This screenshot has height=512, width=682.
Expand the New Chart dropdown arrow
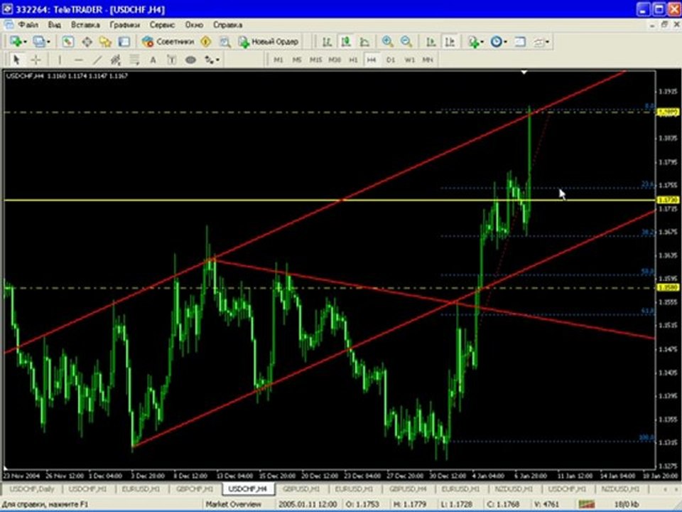(x=25, y=42)
